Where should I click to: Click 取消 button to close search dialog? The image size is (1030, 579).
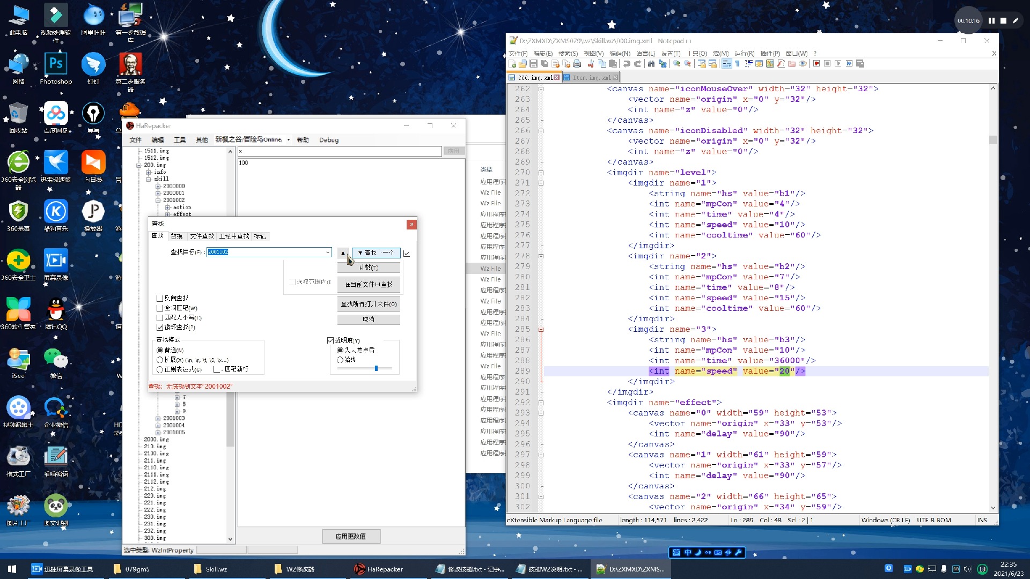point(368,319)
